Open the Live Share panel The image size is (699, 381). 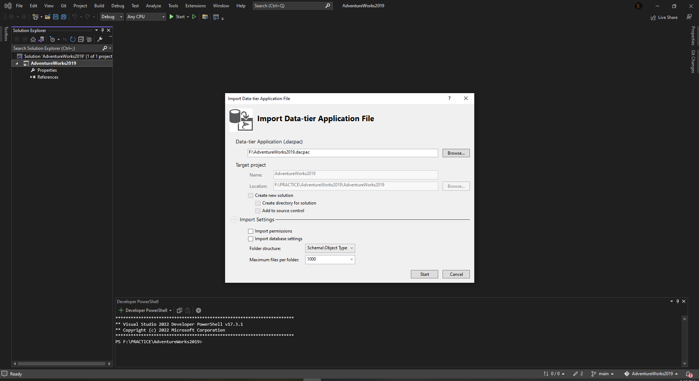[664, 17]
